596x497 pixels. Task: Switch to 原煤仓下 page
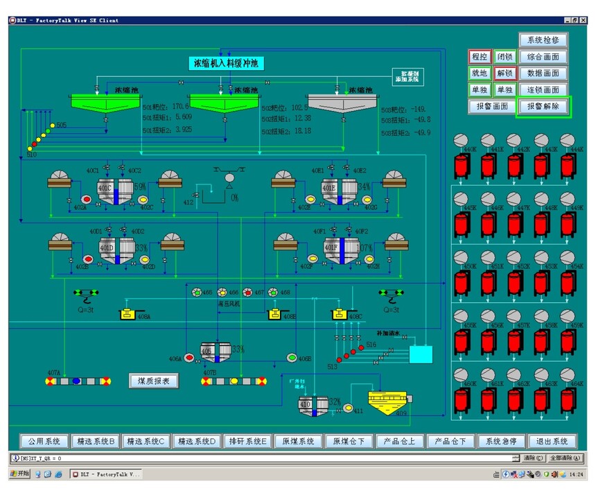pos(349,442)
